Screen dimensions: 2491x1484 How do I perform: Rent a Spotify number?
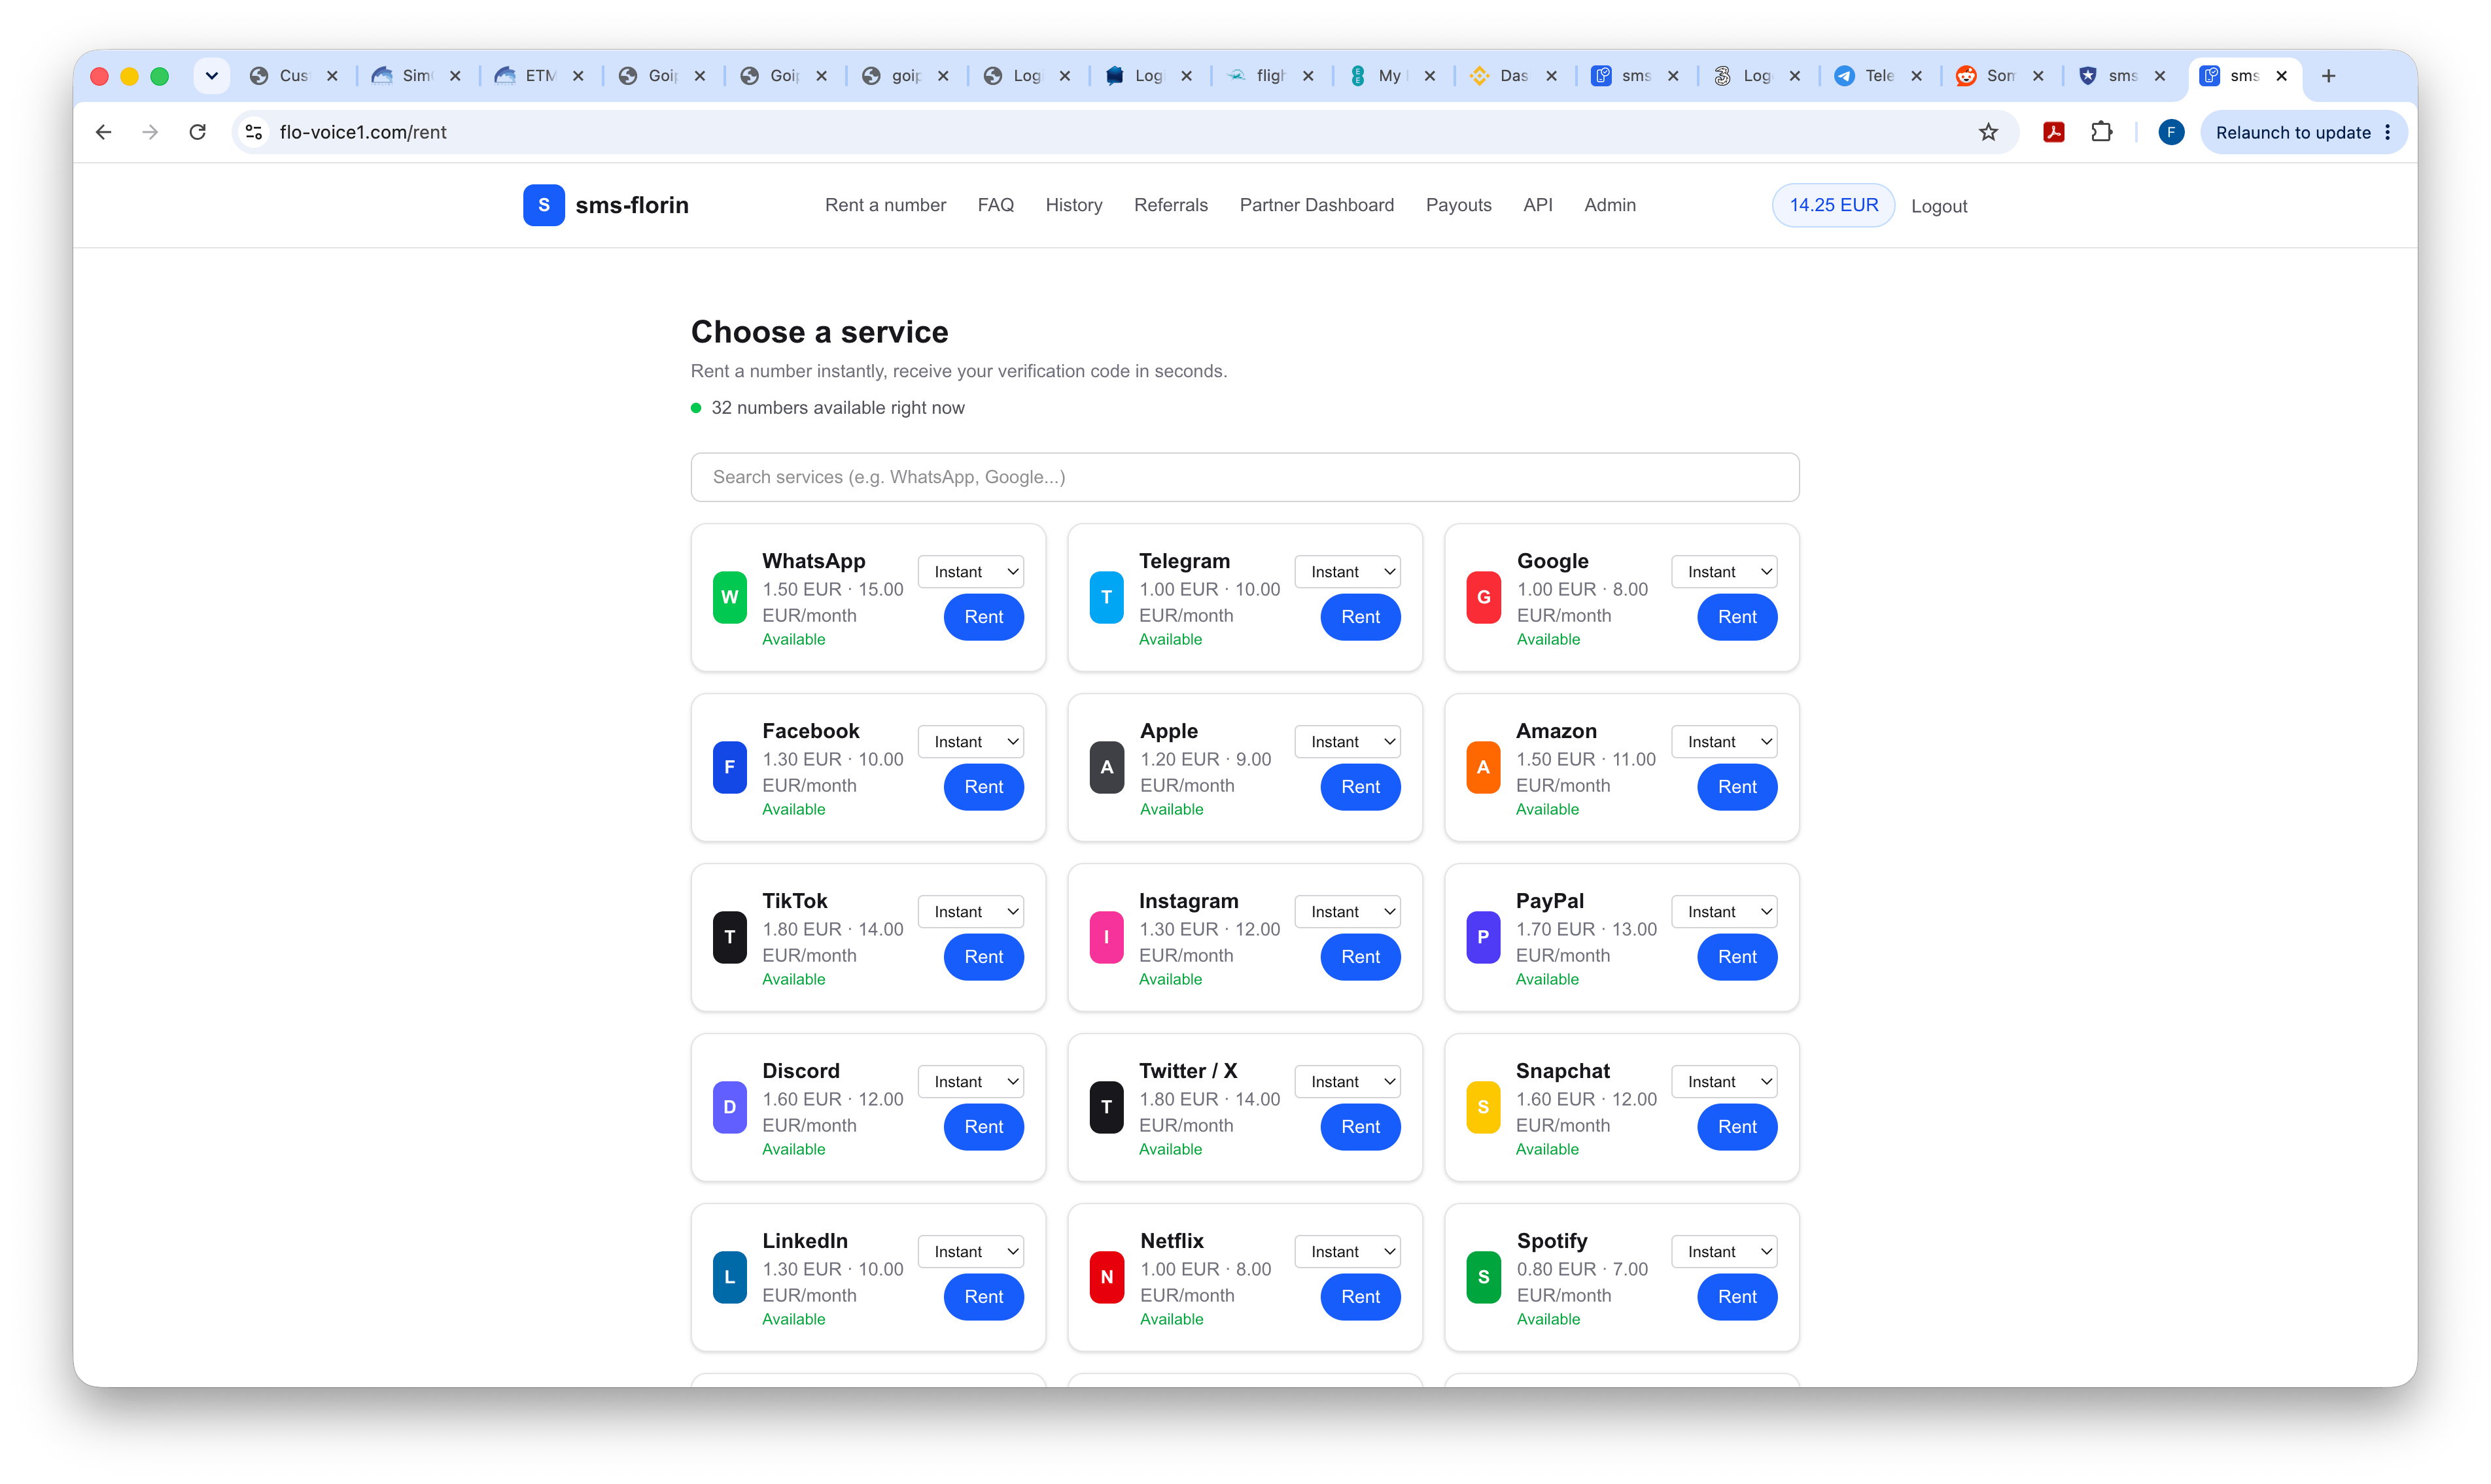click(x=1737, y=1297)
